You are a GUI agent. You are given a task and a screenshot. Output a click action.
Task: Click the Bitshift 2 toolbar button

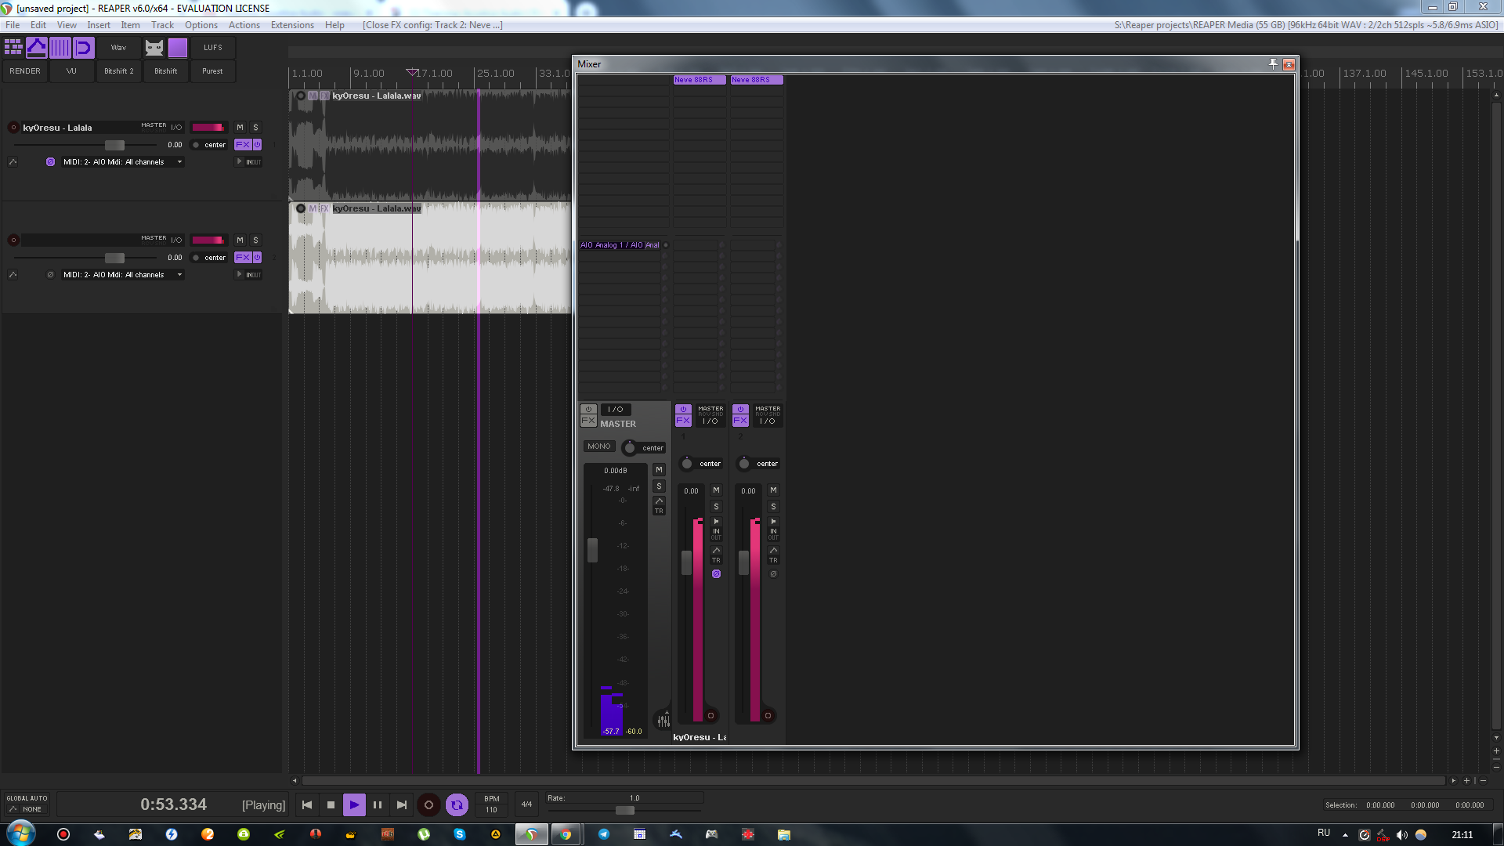pyautogui.click(x=119, y=71)
